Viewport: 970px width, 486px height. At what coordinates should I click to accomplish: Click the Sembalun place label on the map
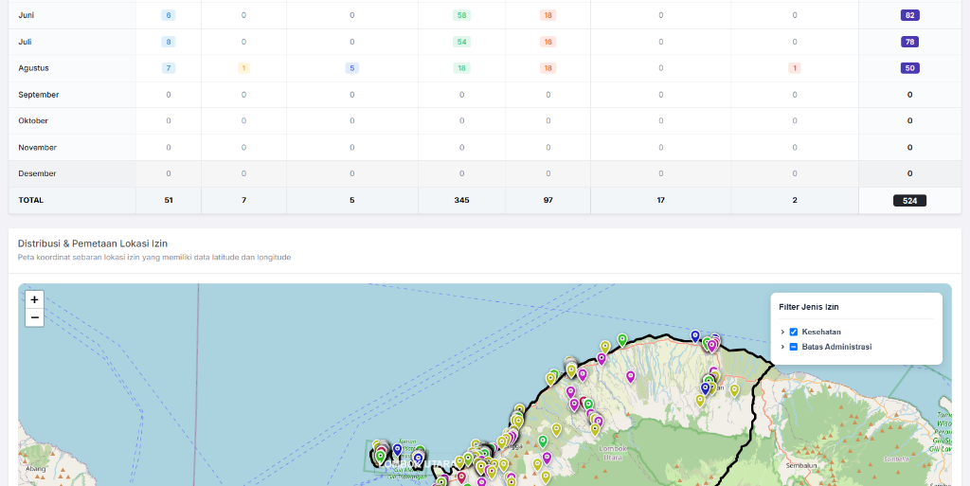pos(799,464)
